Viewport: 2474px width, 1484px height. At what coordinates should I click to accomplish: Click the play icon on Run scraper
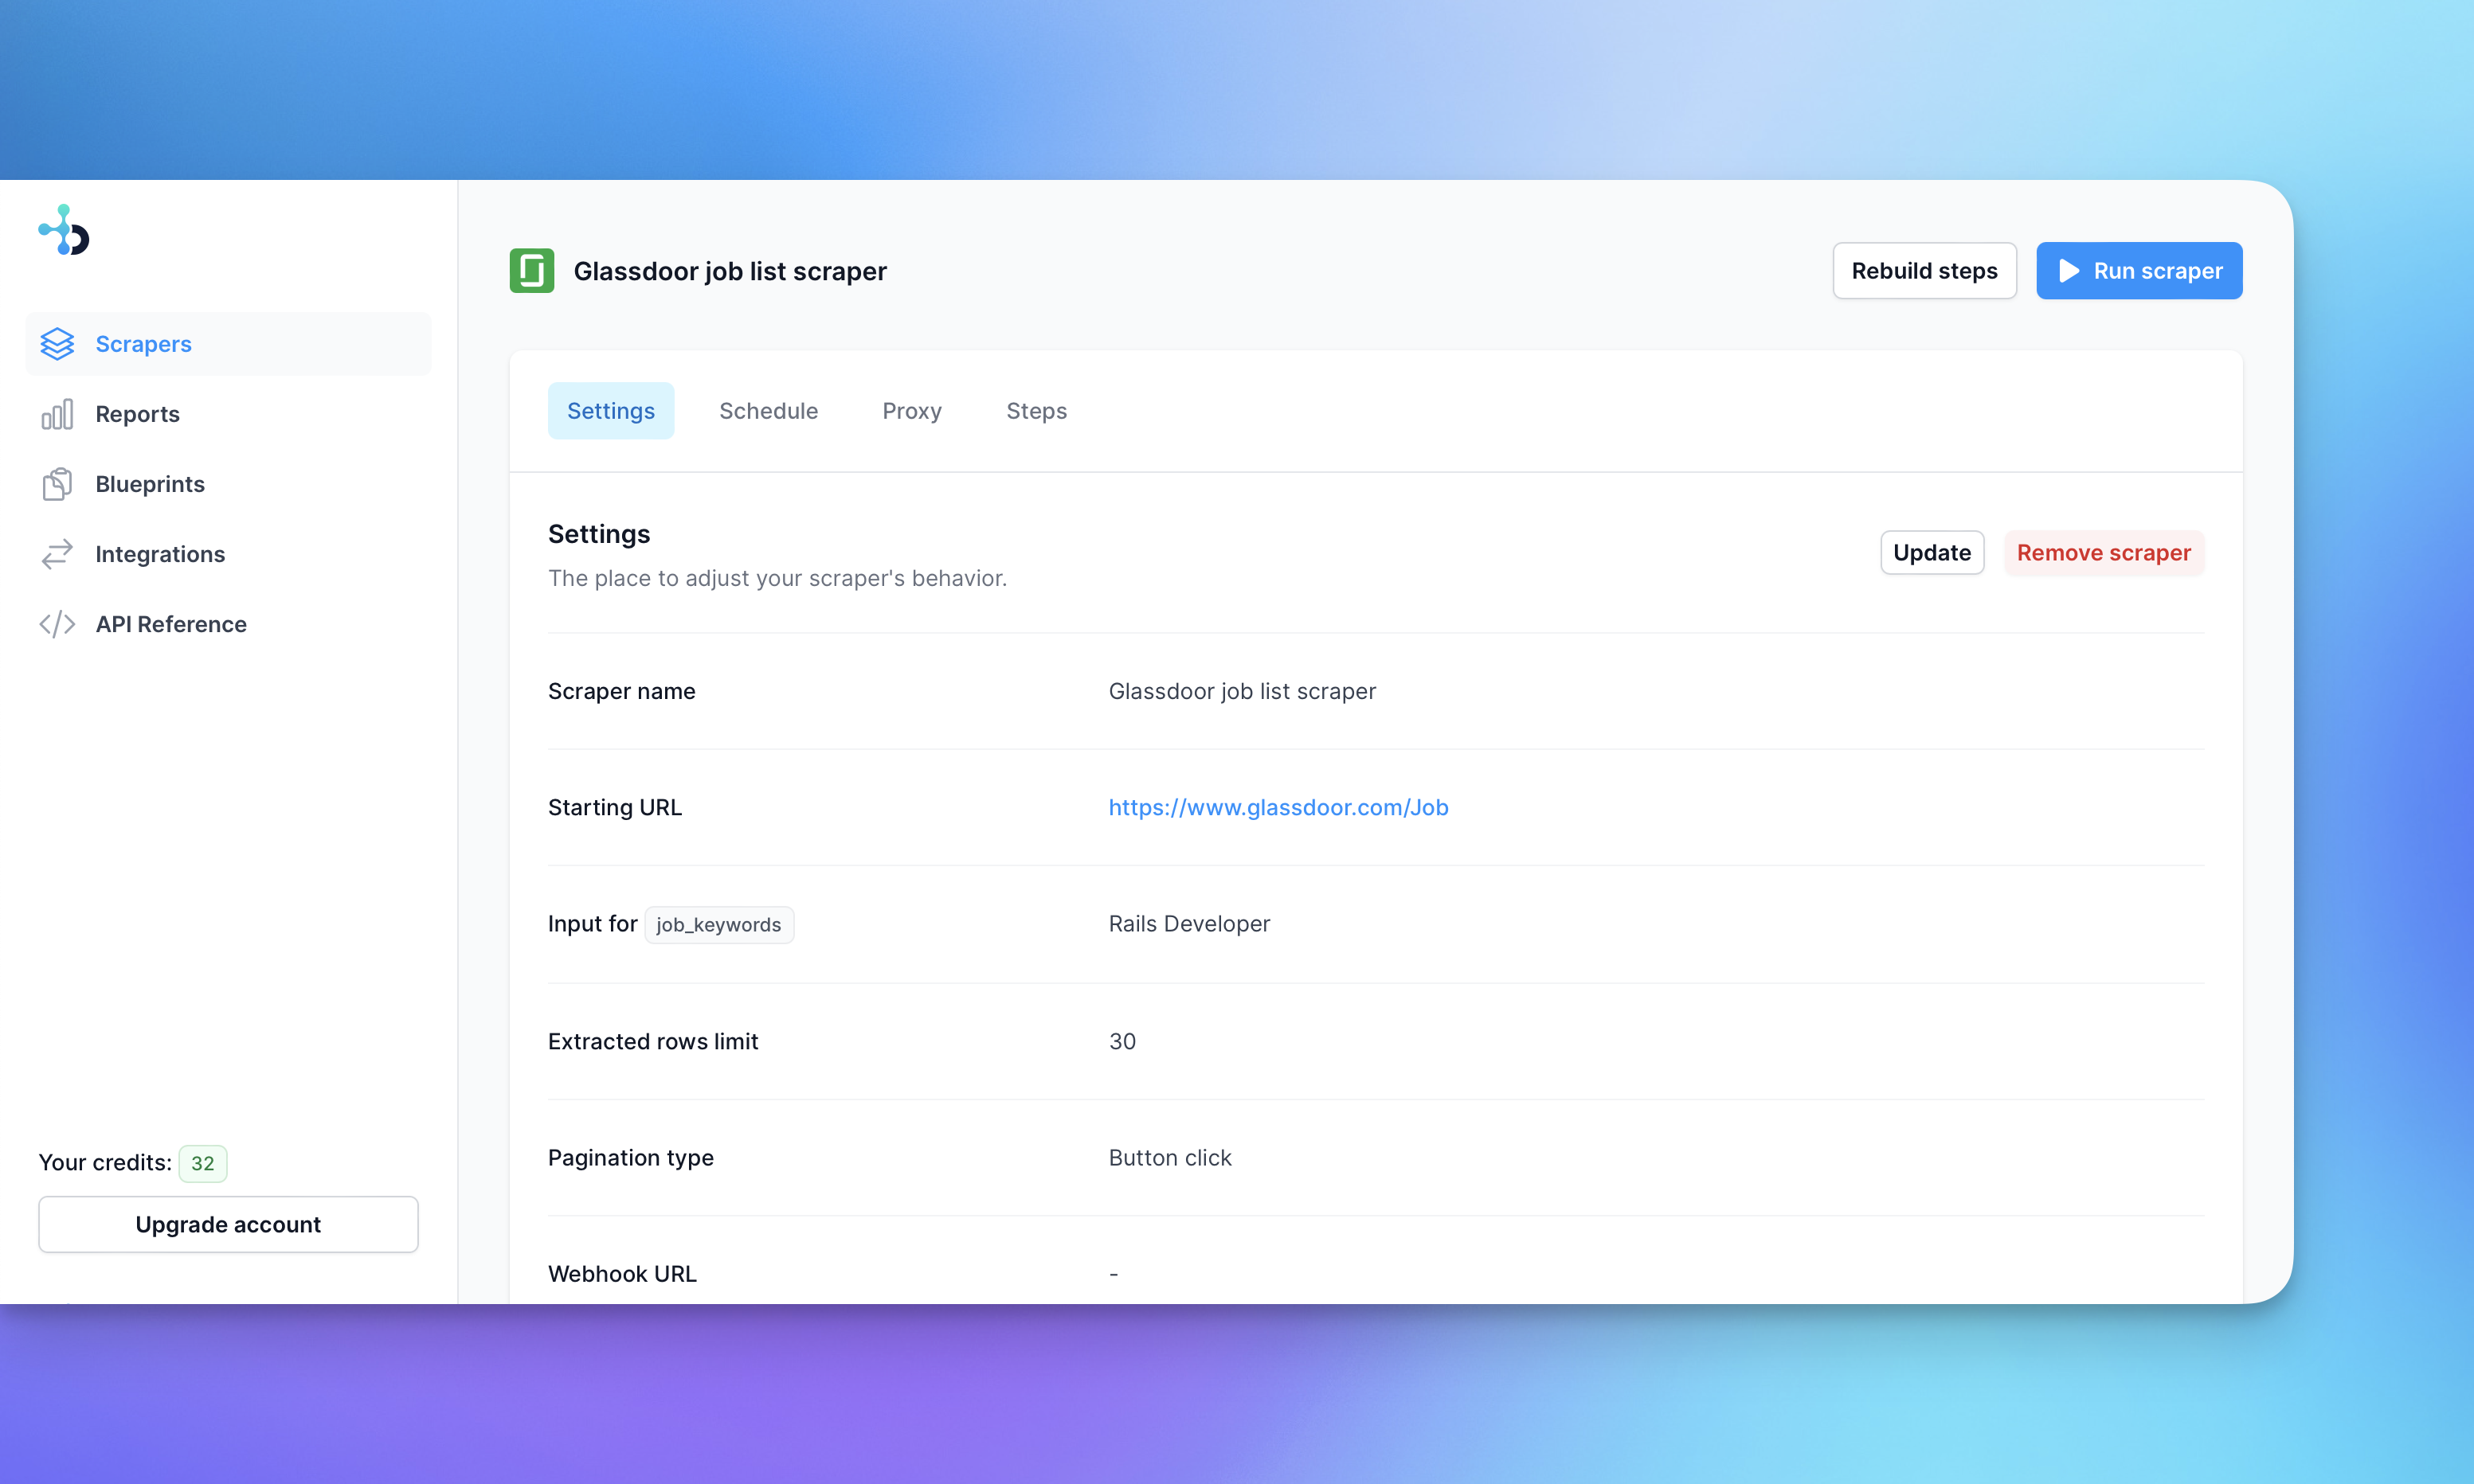[x=2069, y=271]
